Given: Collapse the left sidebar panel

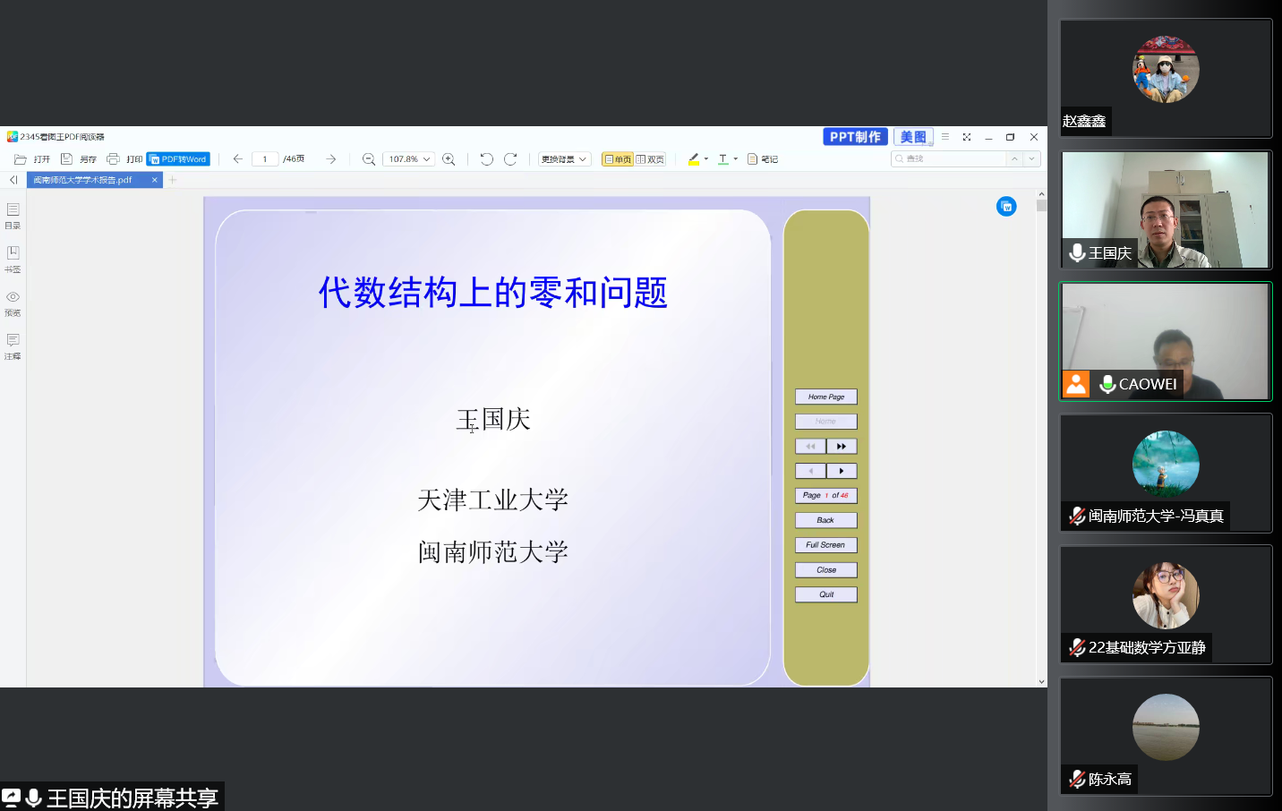Looking at the screenshot, I should point(13,180).
